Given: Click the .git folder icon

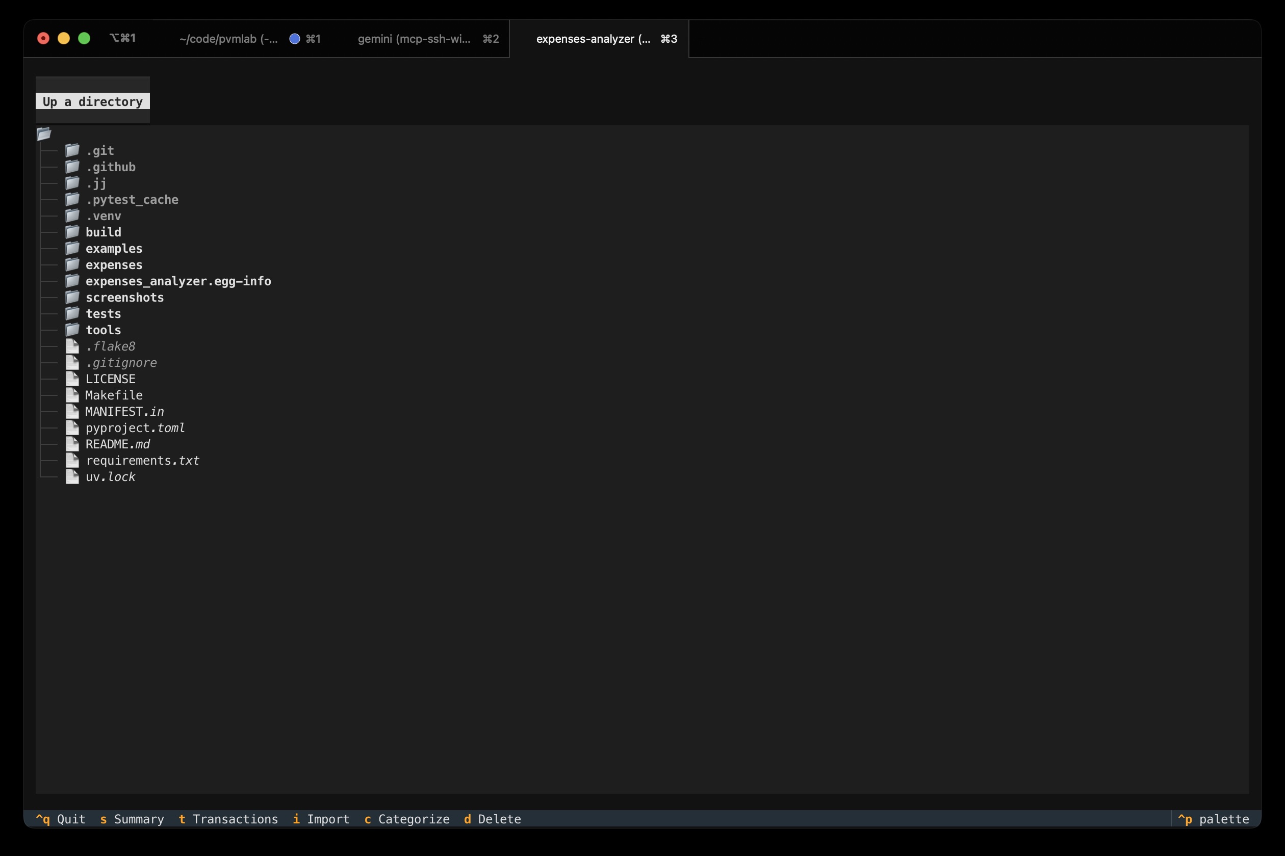Looking at the screenshot, I should pyautogui.click(x=73, y=151).
